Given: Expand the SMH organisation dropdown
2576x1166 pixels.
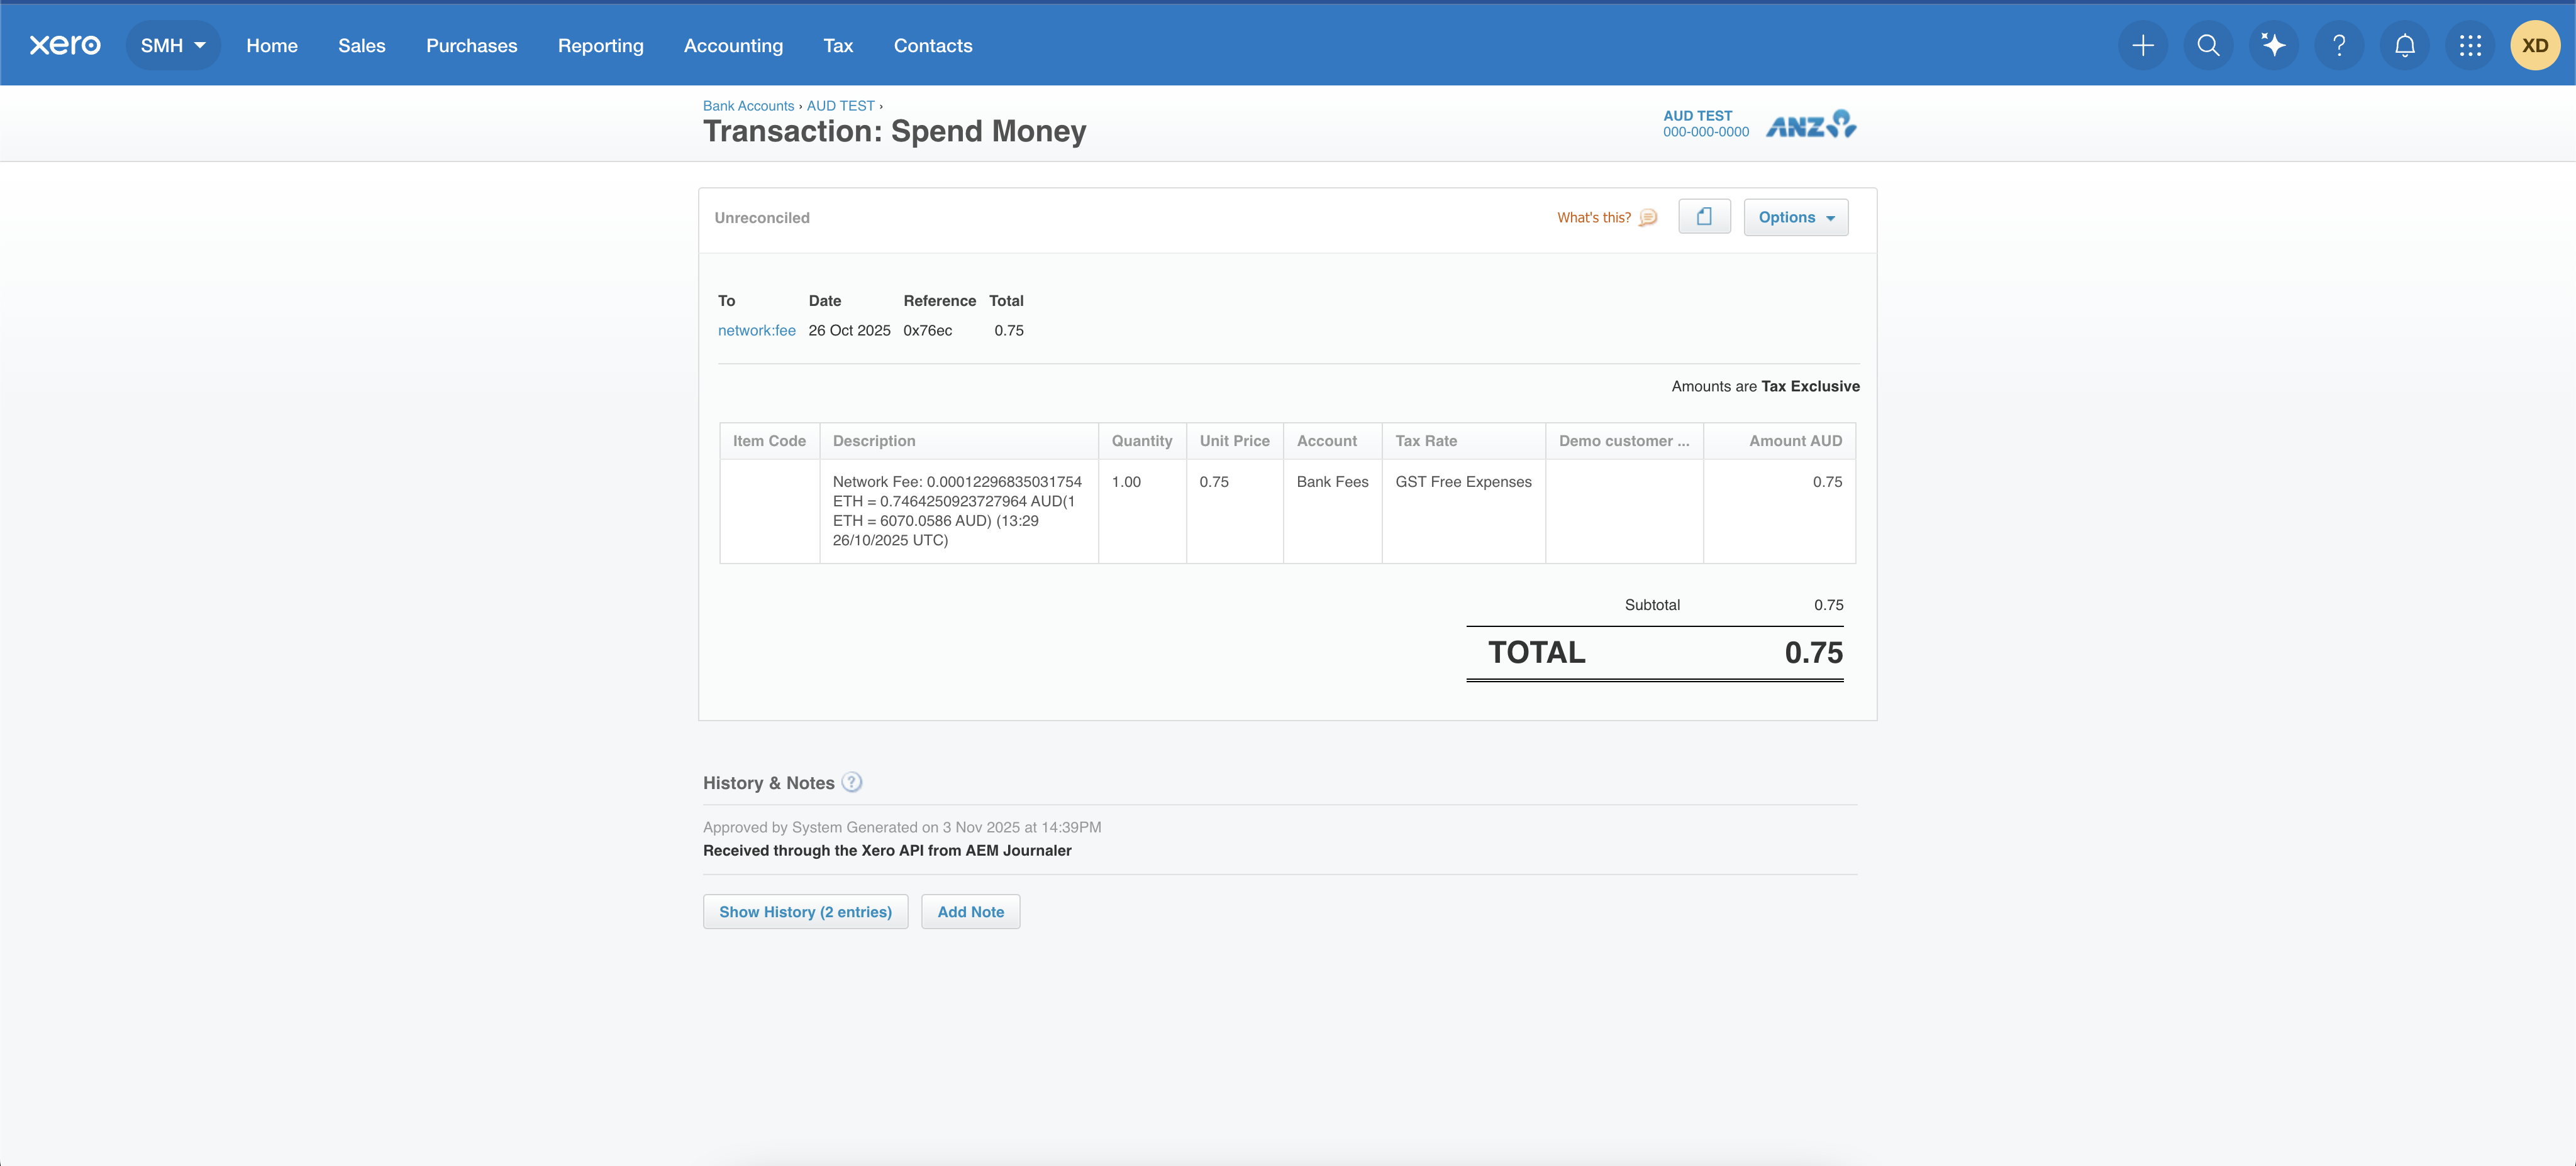Looking at the screenshot, I should 173,45.
